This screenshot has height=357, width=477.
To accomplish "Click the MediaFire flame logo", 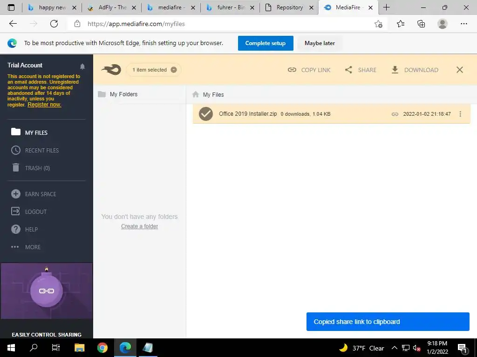I will tap(111, 70).
